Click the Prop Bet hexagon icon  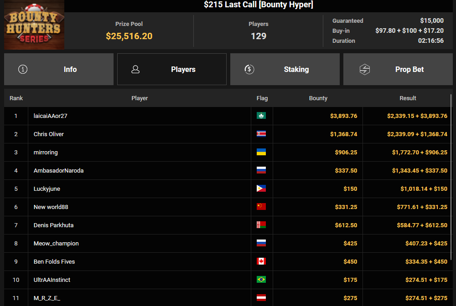coord(364,69)
